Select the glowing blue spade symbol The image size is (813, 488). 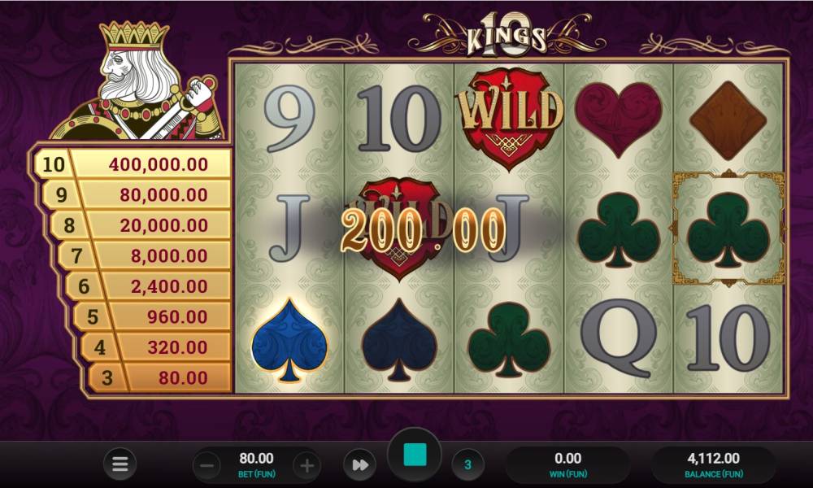tap(289, 340)
